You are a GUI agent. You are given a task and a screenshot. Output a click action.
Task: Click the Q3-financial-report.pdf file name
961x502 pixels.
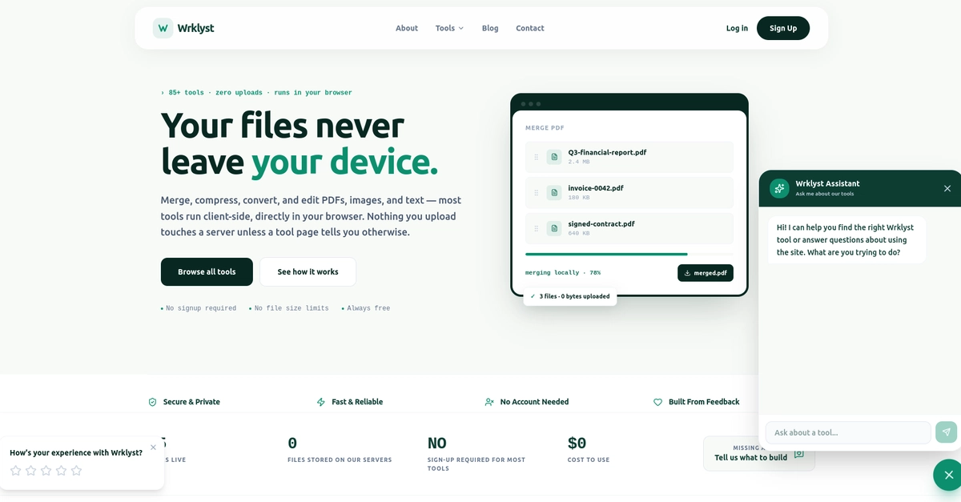coord(607,152)
